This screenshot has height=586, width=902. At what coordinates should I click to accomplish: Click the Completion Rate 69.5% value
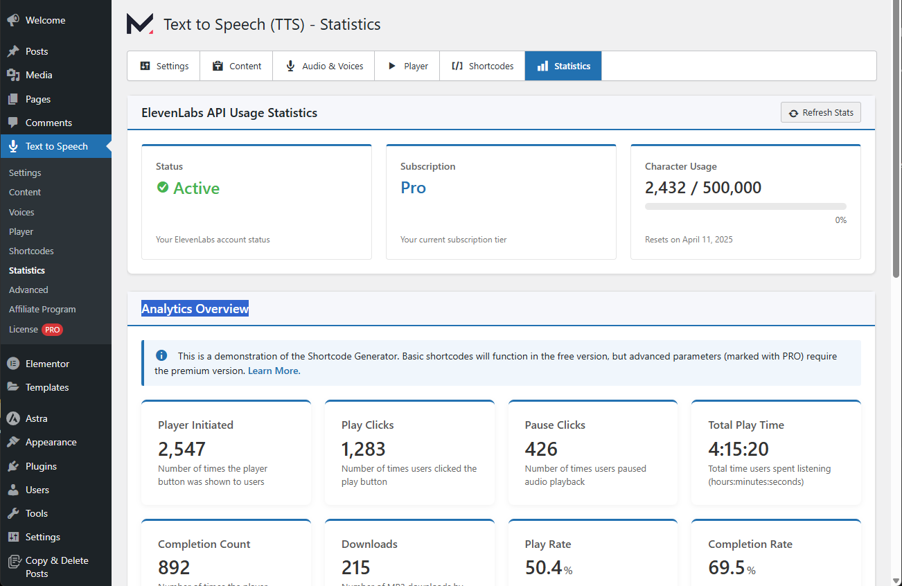[x=732, y=568]
